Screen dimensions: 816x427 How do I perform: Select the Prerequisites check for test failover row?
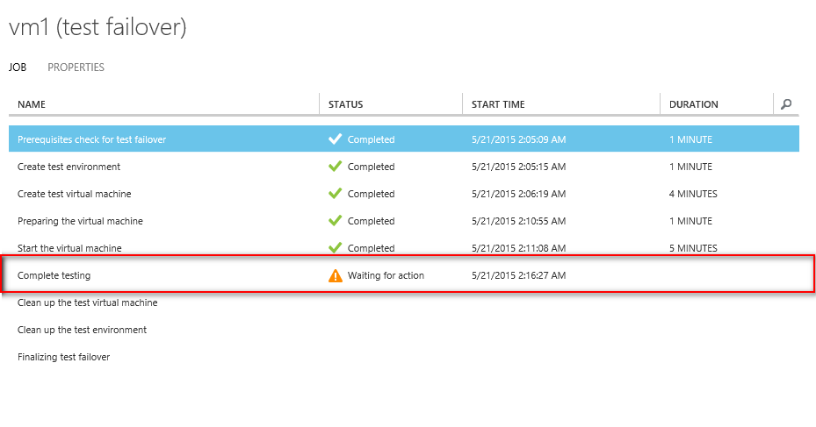[x=404, y=139]
